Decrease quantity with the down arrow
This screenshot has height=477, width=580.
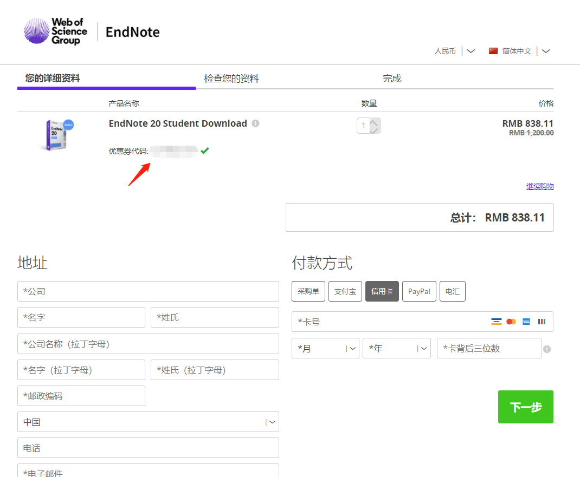tap(375, 130)
